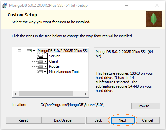Image resolution: width=166 pixels, height=130 pixels.
Task: Select the Miscellaneous Tools tree item
Action: [x=65, y=72]
